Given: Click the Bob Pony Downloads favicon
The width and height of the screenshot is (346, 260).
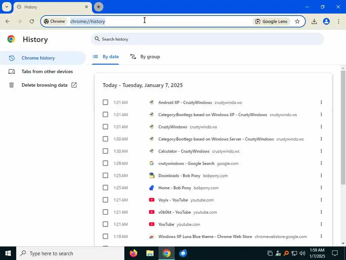Looking at the screenshot, I should 152,175.
